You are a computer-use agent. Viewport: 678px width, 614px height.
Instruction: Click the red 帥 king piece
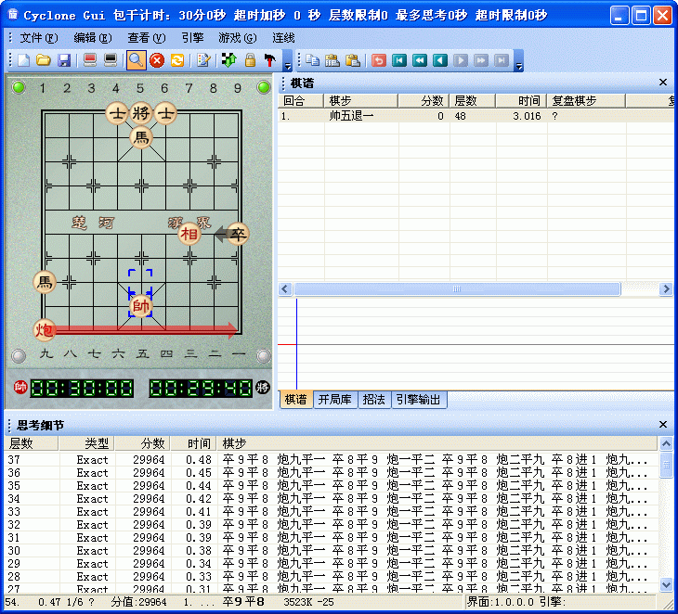point(140,306)
